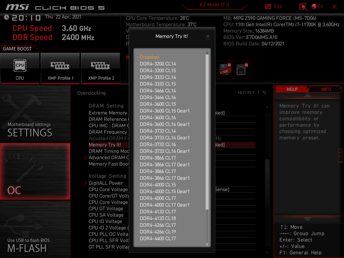The width and height of the screenshot is (344, 258).
Task: Choose DDR4-3733 CL14 without Gear1
Action: point(158,131)
